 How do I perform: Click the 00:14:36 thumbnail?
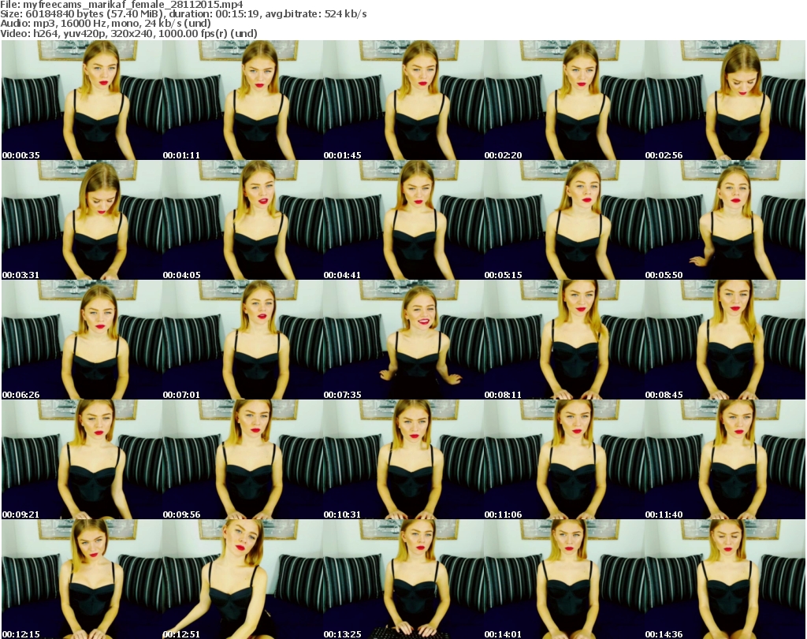725,579
